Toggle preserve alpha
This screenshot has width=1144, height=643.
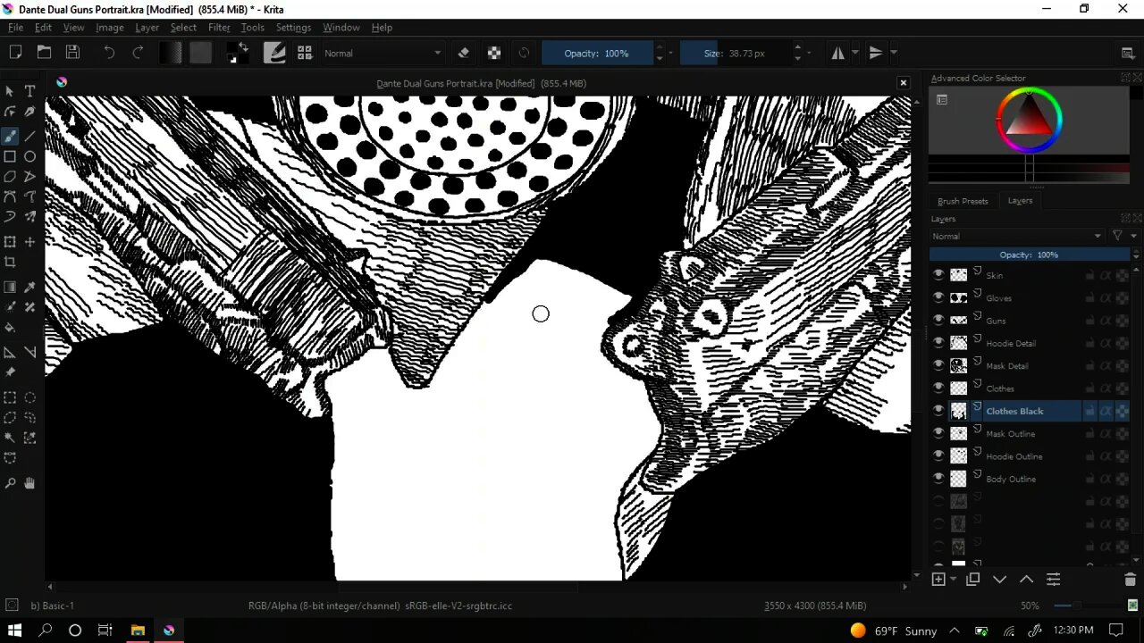click(493, 53)
